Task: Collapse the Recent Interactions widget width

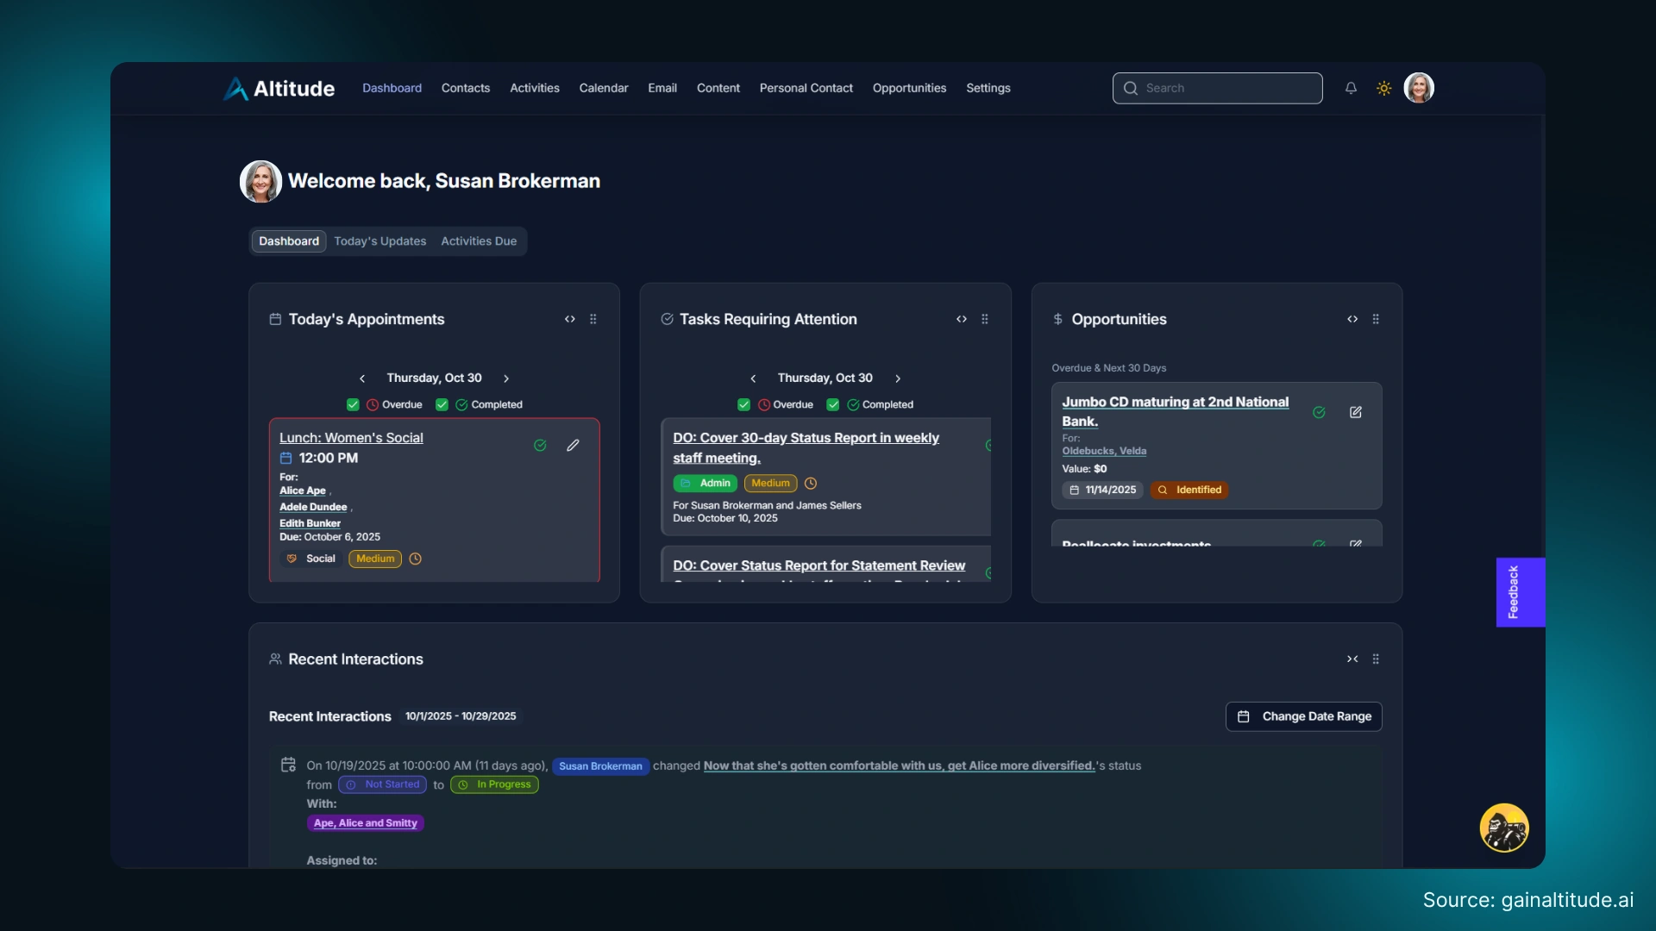Action: click(x=1352, y=659)
